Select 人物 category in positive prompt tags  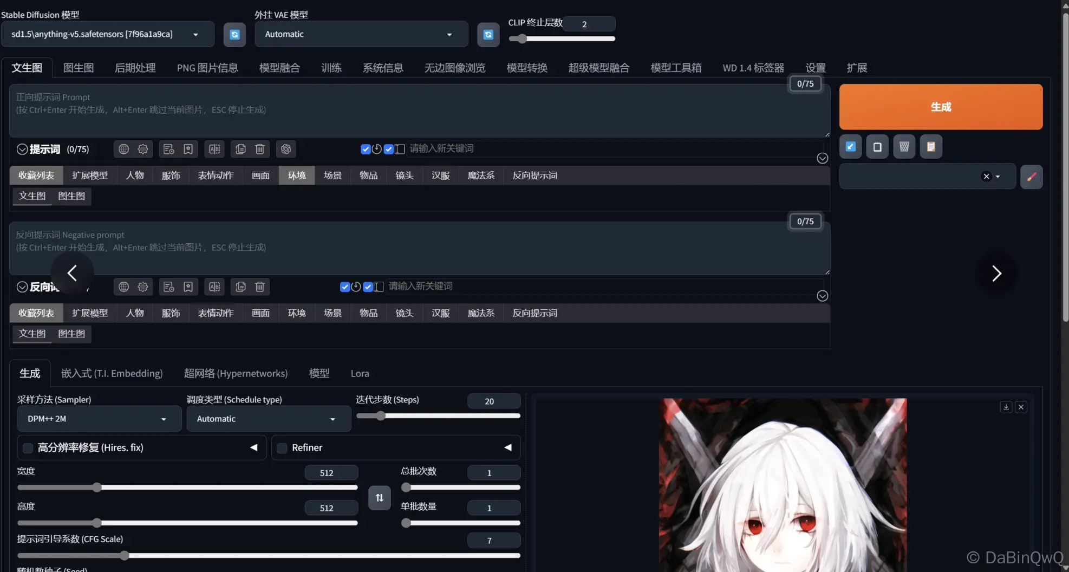[135, 175]
